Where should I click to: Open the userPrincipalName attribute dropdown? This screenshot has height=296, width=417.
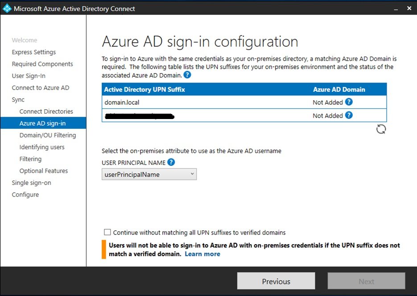click(149, 174)
